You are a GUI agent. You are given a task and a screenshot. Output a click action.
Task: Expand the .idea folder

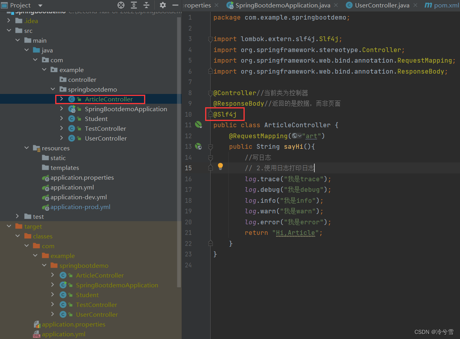[9, 20]
